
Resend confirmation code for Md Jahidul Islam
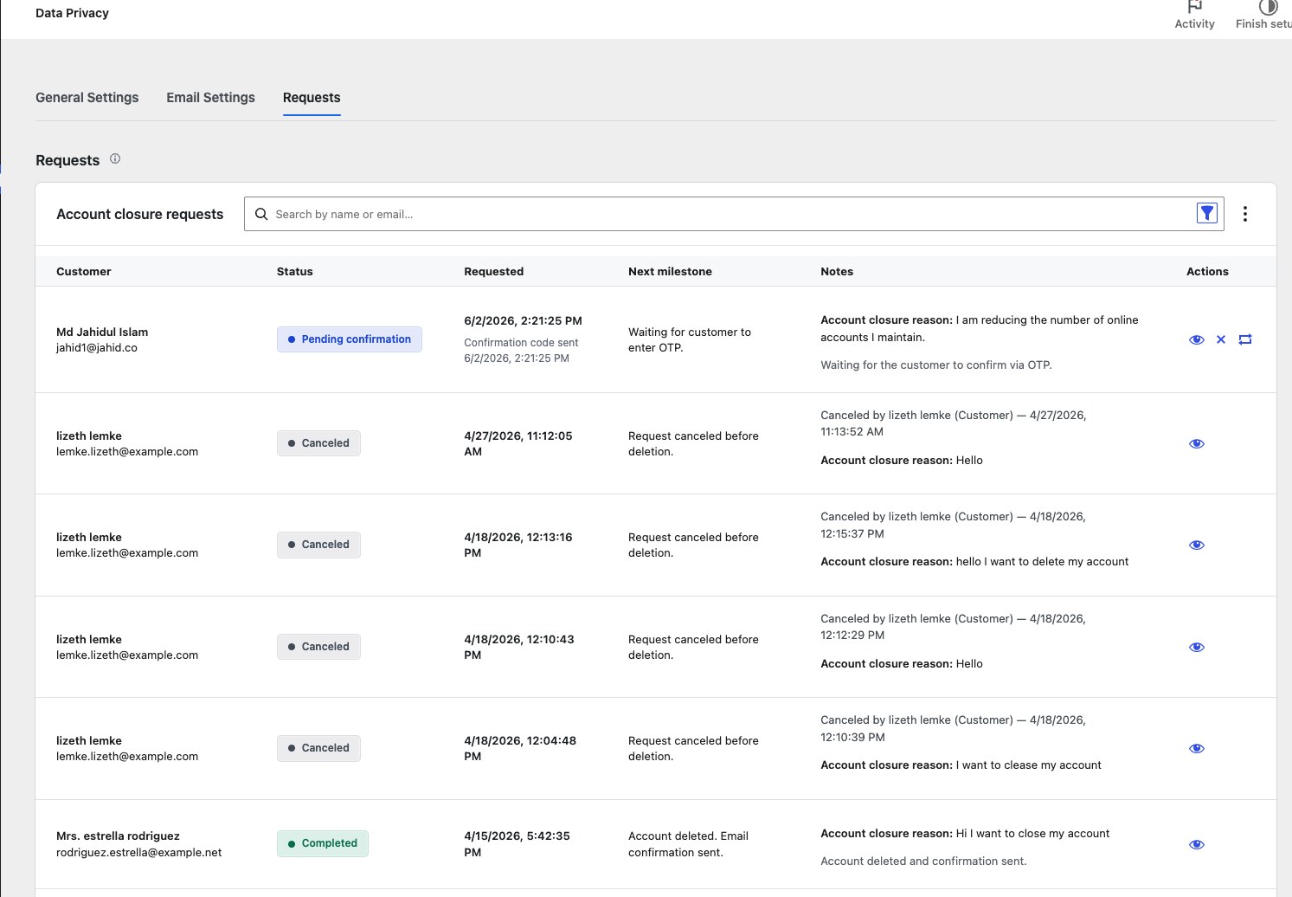click(1245, 339)
